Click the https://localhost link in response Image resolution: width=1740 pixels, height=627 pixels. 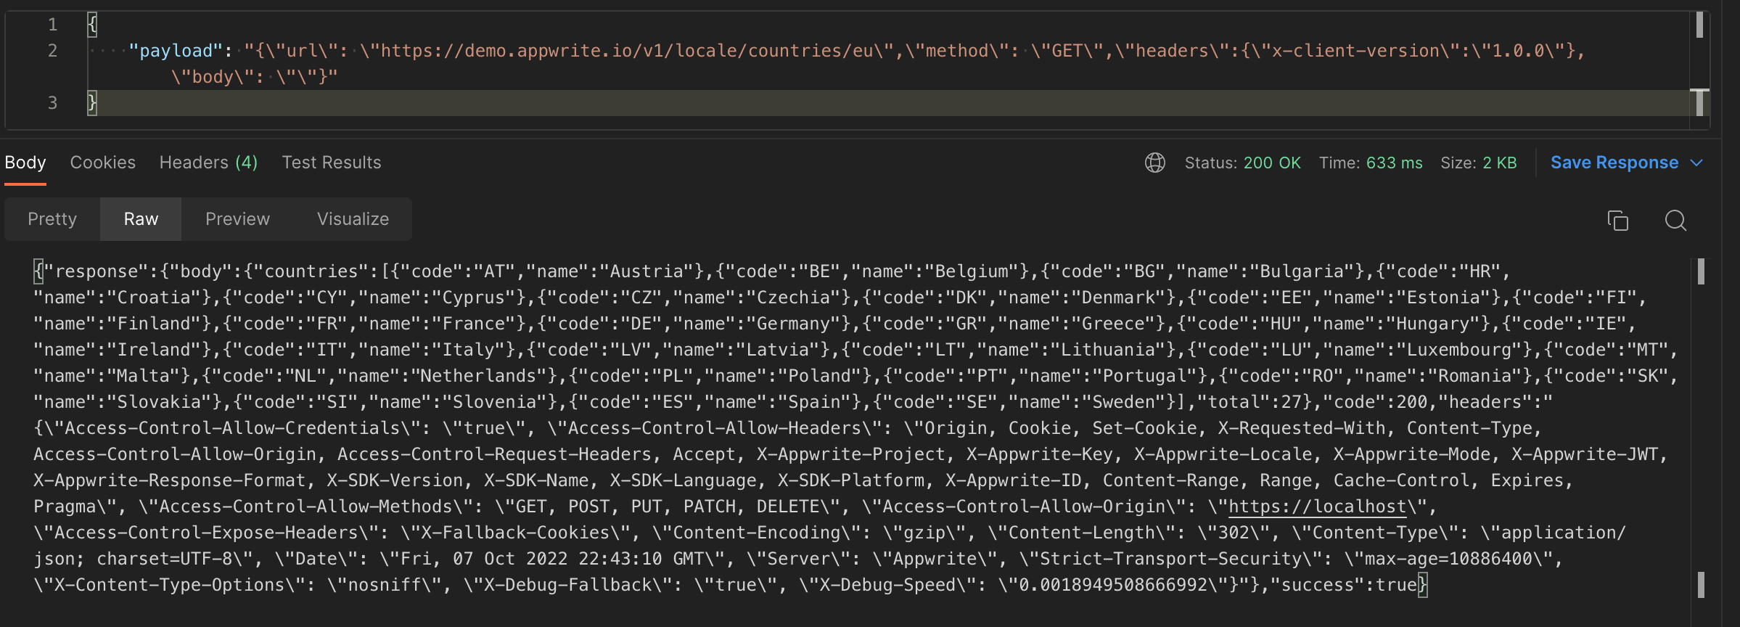tap(1318, 507)
